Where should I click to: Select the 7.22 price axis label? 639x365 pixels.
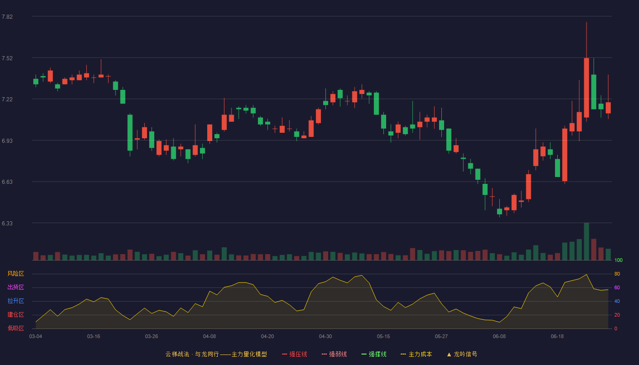coord(7,99)
